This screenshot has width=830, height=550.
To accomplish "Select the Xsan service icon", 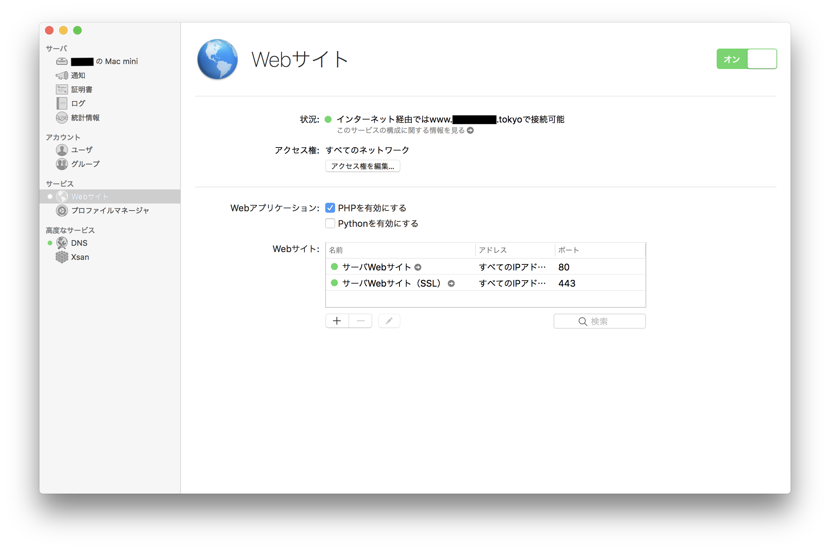I will click(x=62, y=257).
